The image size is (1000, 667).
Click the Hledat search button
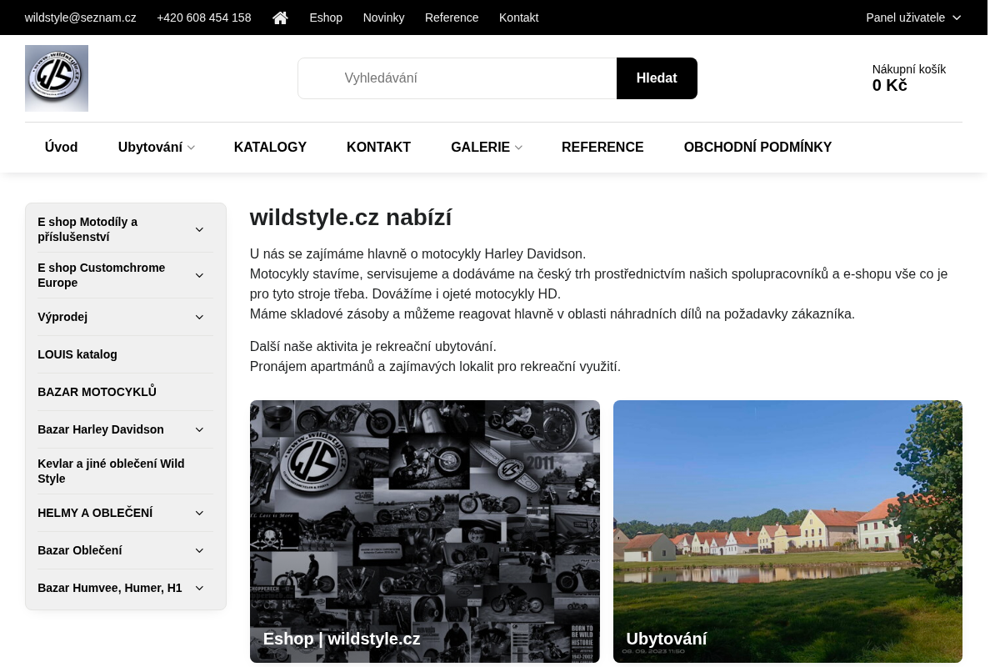[x=657, y=78]
